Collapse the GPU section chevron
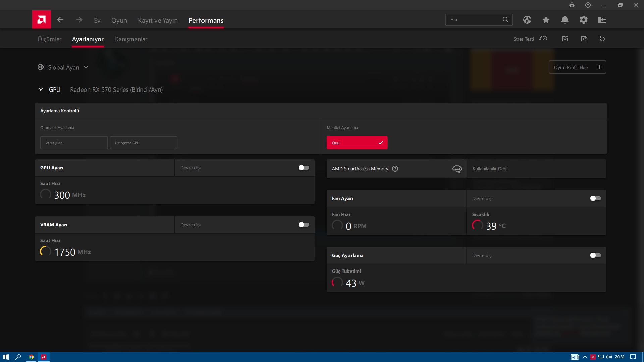The width and height of the screenshot is (644, 362). pyautogui.click(x=41, y=89)
